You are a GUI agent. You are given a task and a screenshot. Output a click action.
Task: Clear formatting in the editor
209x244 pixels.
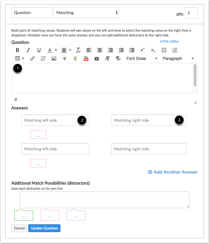[x=78, y=50]
